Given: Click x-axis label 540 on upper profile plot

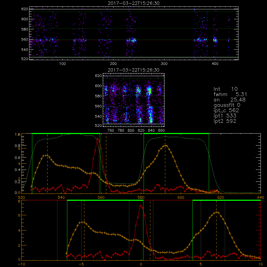Looking at the screenshot, I should point(61,198).
